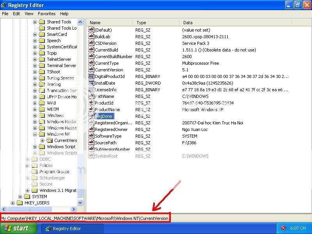This screenshot has height=234, width=312.
Task: Expand the Shared Tools key
Action: click(x=35, y=22)
